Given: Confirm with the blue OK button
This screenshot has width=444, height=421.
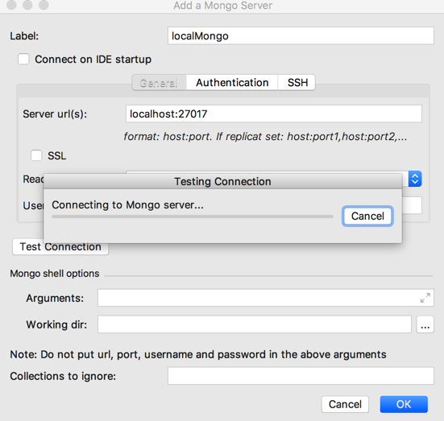Looking at the screenshot, I should coord(404,404).
